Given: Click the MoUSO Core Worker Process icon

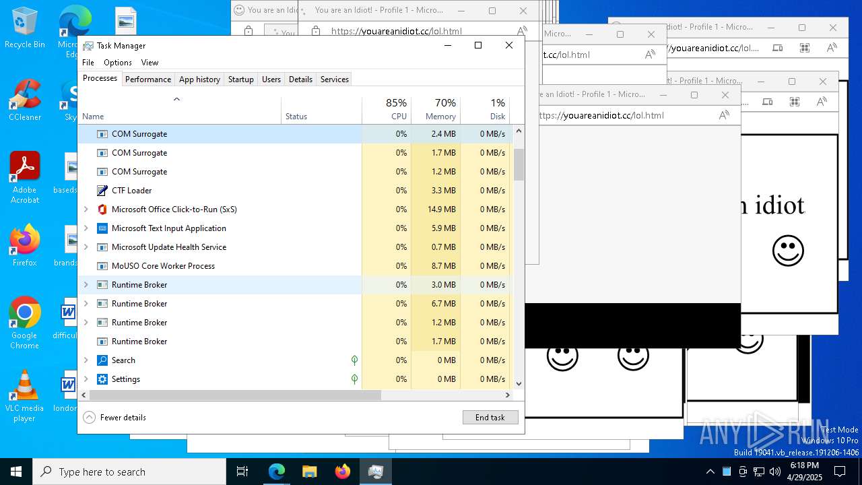Looking at the screenshot, I should [x=102, y=266].
